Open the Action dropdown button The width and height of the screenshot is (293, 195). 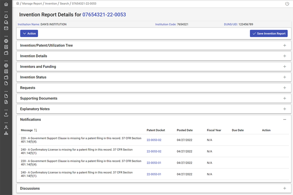coord(29,34)
